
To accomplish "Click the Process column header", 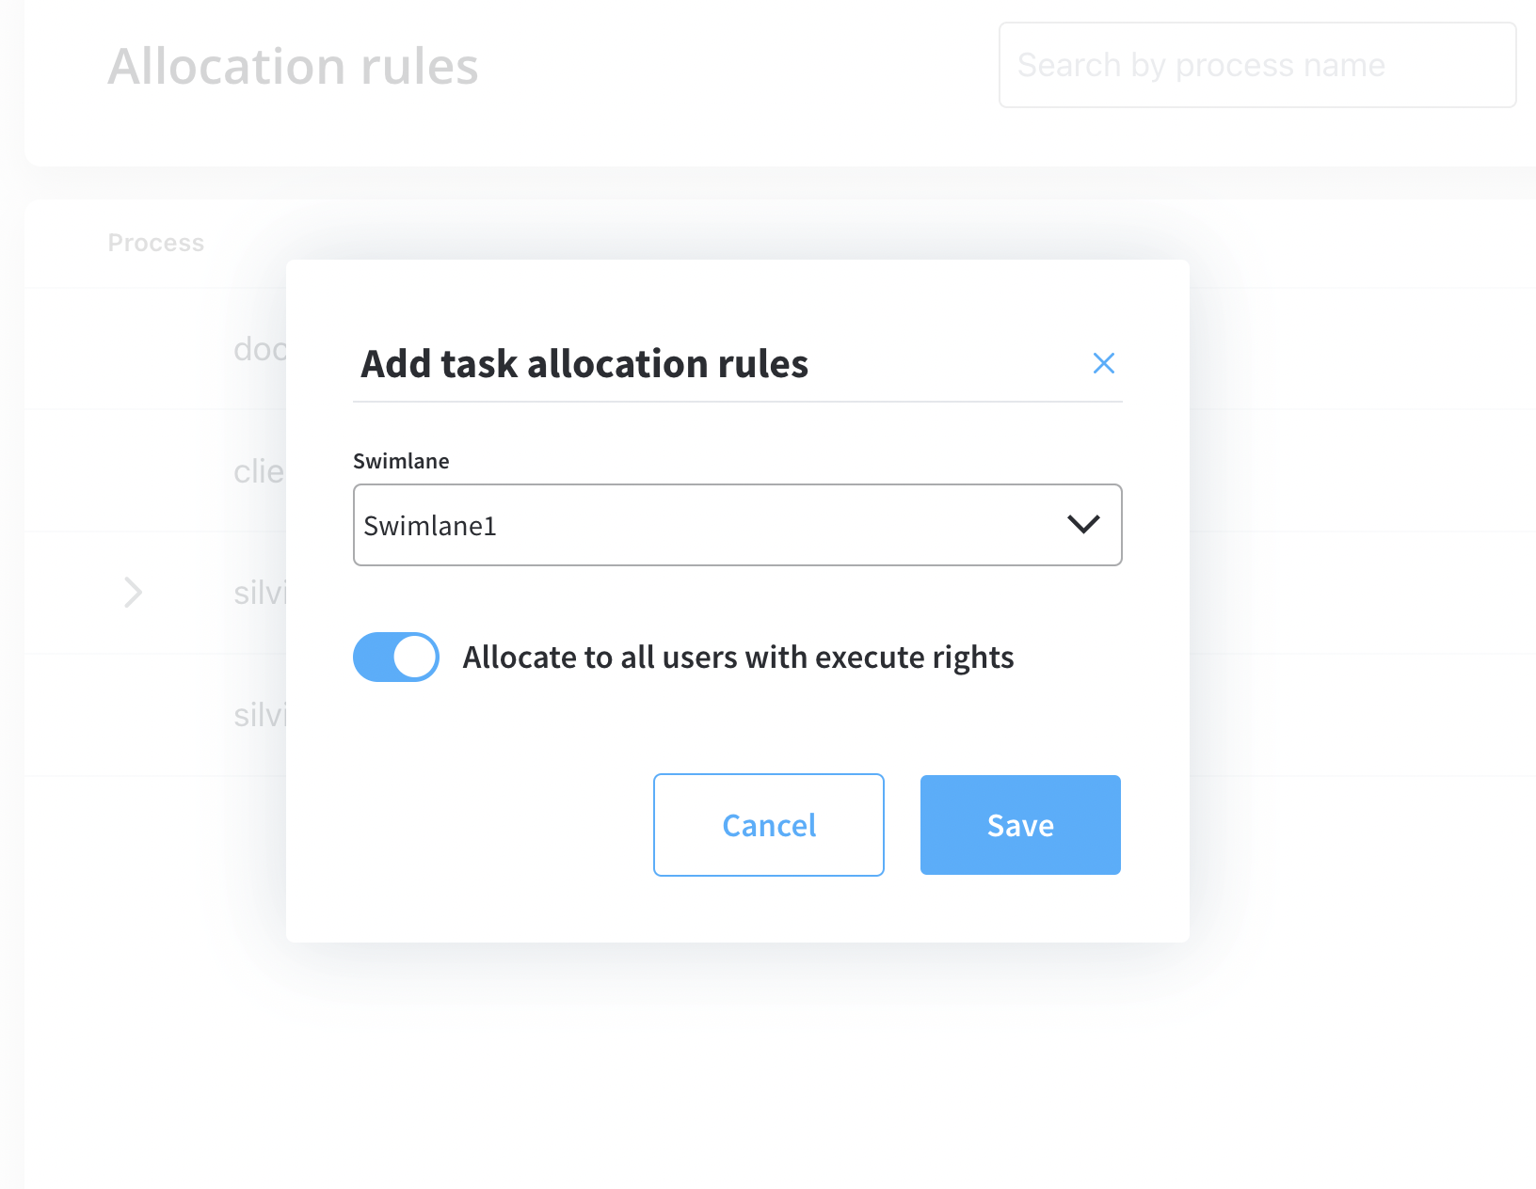I will tap(155, 243).
